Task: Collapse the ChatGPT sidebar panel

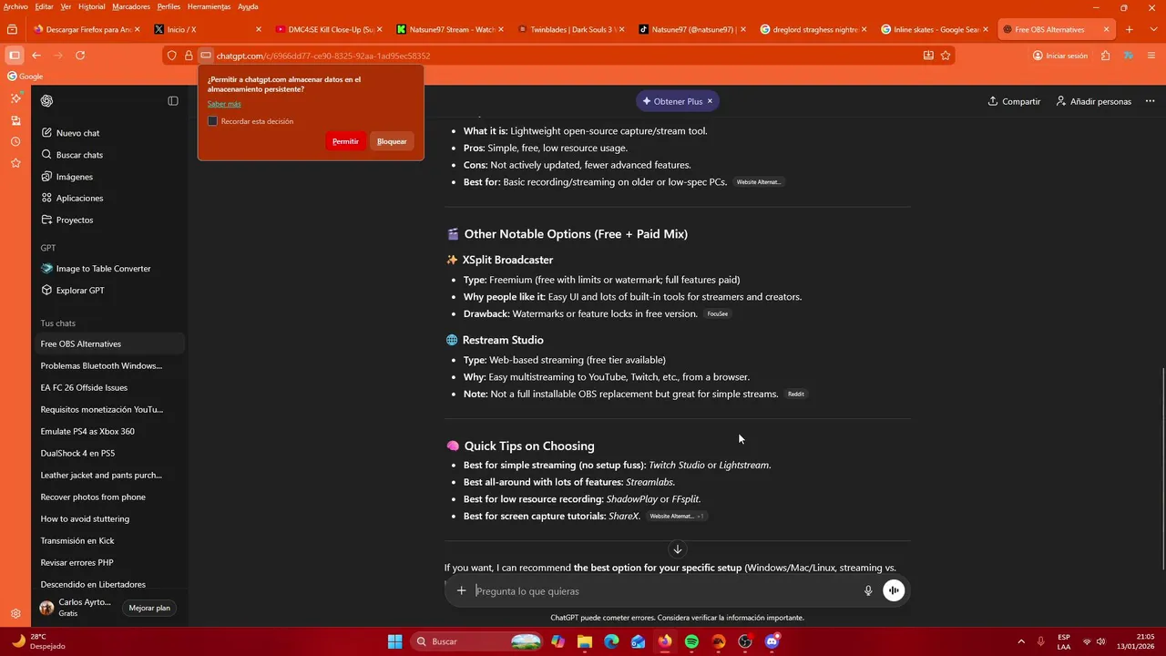Action: [173, 101]
